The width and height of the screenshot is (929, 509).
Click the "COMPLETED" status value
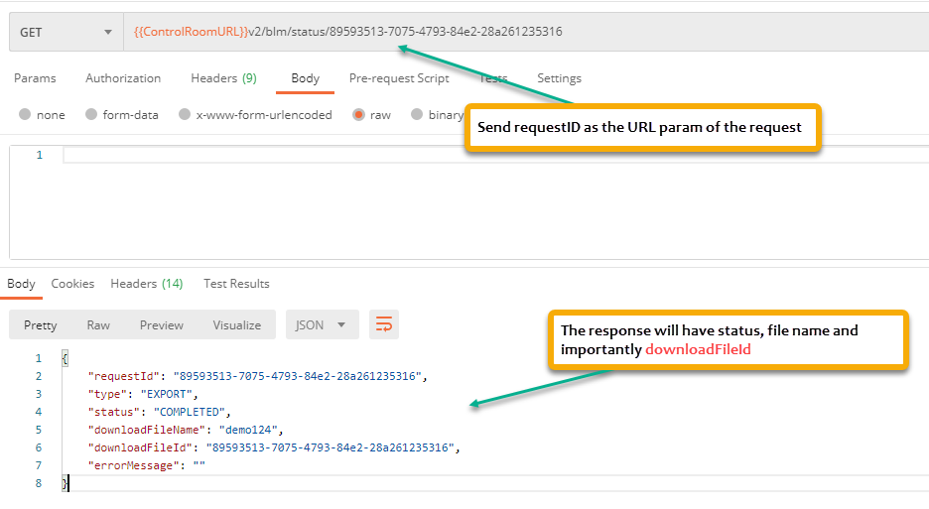point(190,412)
